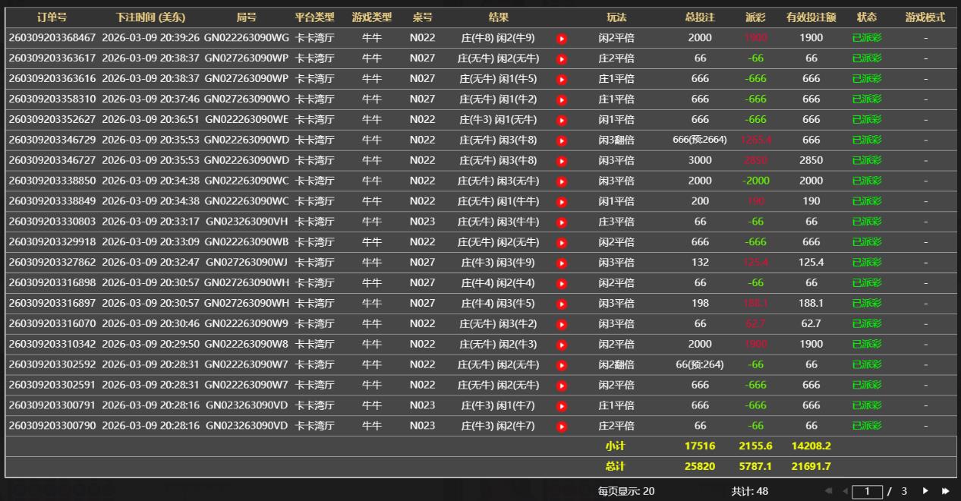Click the page number input field
The image size is (961, 501).
867,492
